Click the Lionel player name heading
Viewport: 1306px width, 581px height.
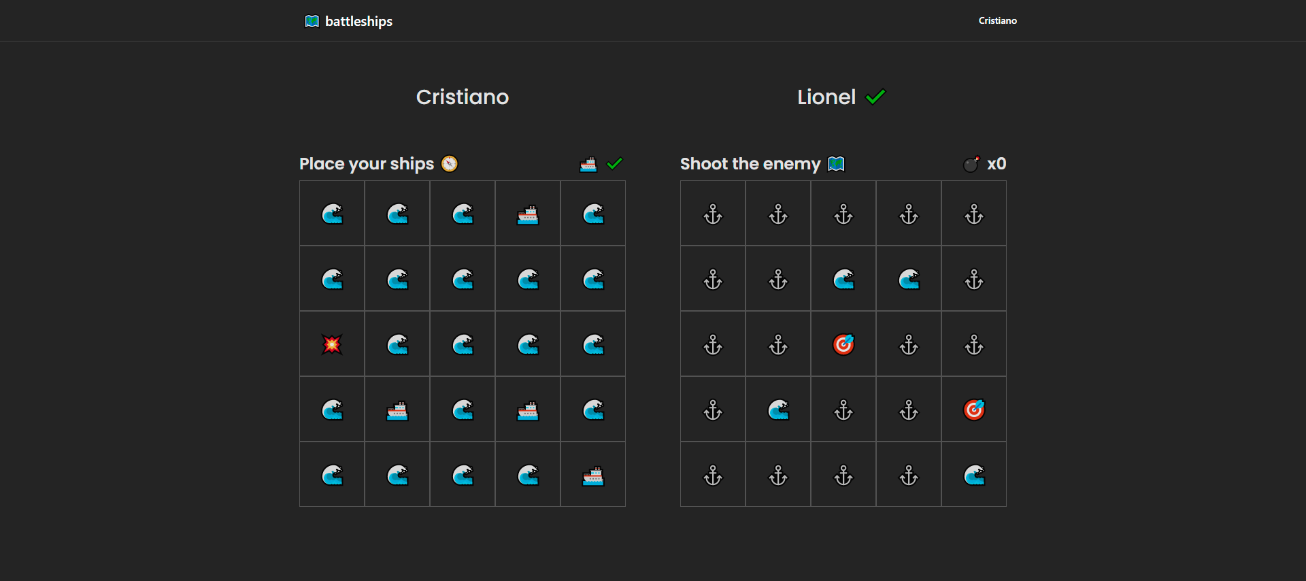click(x=826, y=97)
